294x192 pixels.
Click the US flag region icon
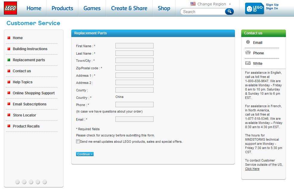click(x=193, y=4)
